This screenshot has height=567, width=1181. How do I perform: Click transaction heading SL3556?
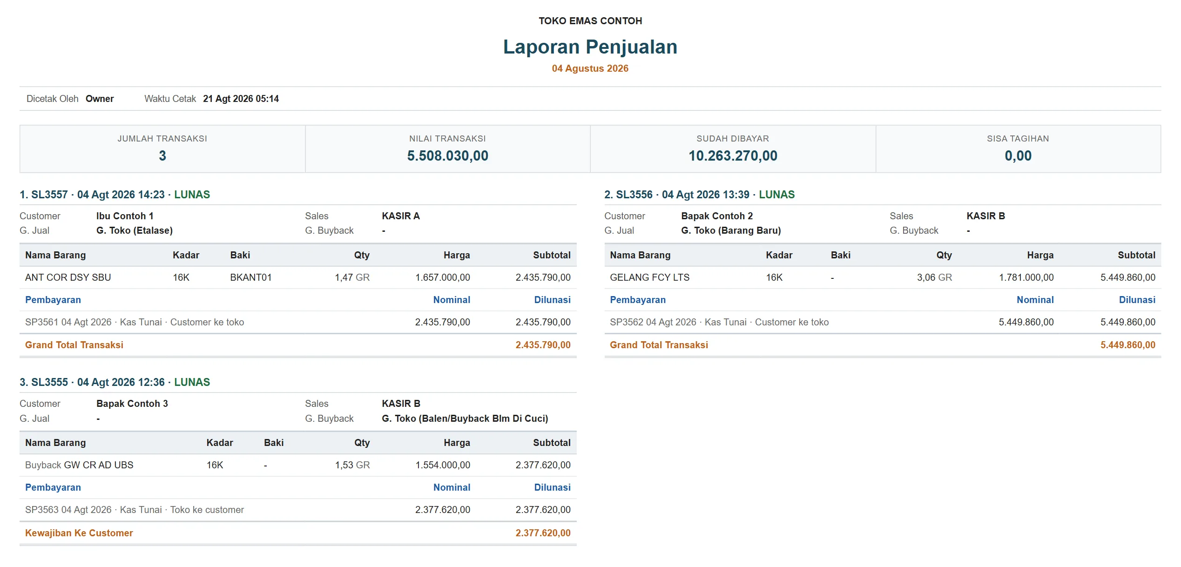tap(699, 195)
